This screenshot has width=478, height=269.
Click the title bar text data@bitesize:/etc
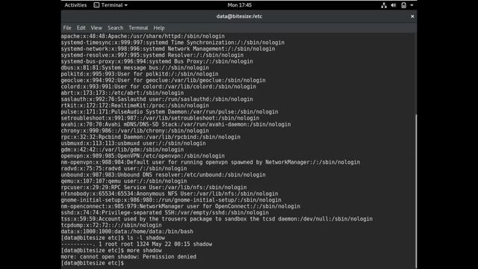[239, 16]
